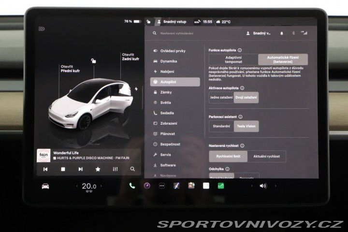Image resolution: width=348 pixels, height=232 pixels.
Task: Choose Jedno zatažení autopilot activation
Action: [x=221, y=98]
